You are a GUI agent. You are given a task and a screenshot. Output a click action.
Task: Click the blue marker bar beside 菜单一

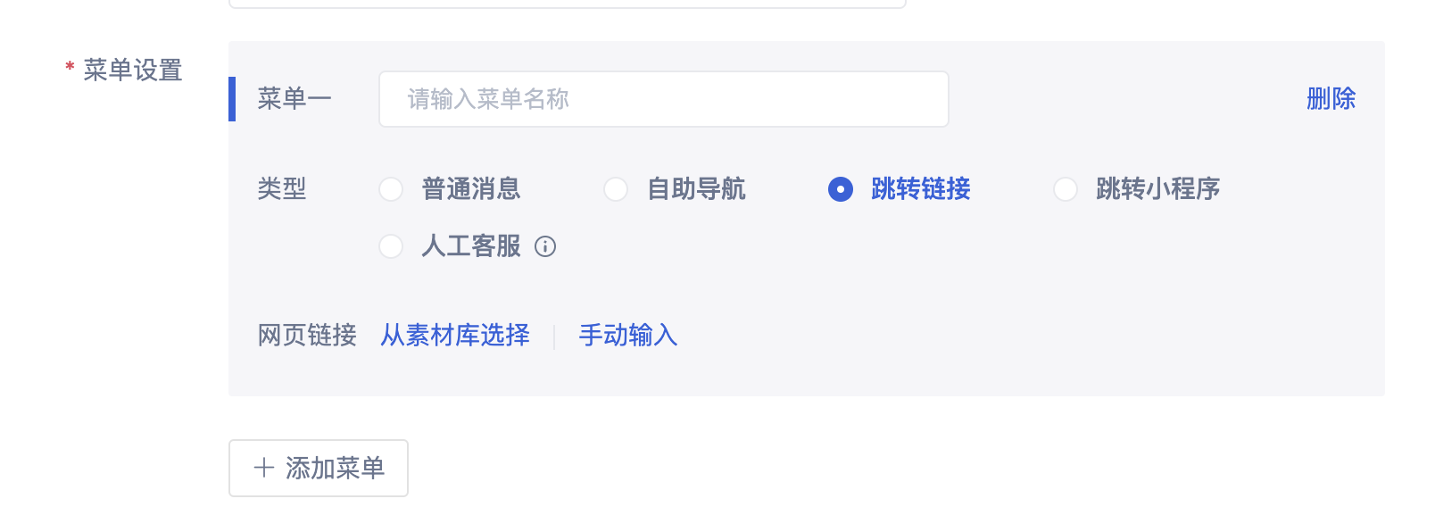pos(232,99)
